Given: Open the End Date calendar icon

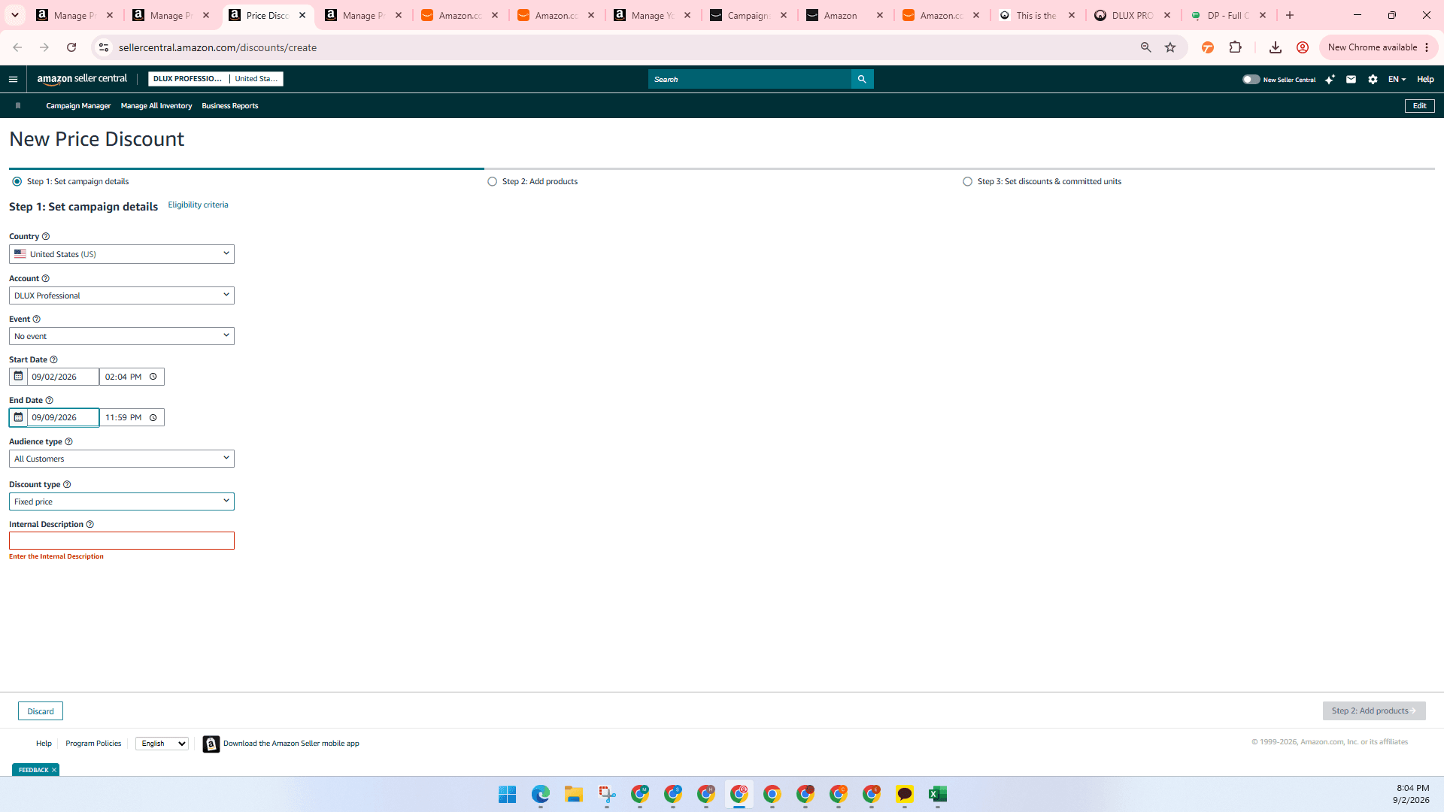Looking at the screenshot, I should click(18, 417).
